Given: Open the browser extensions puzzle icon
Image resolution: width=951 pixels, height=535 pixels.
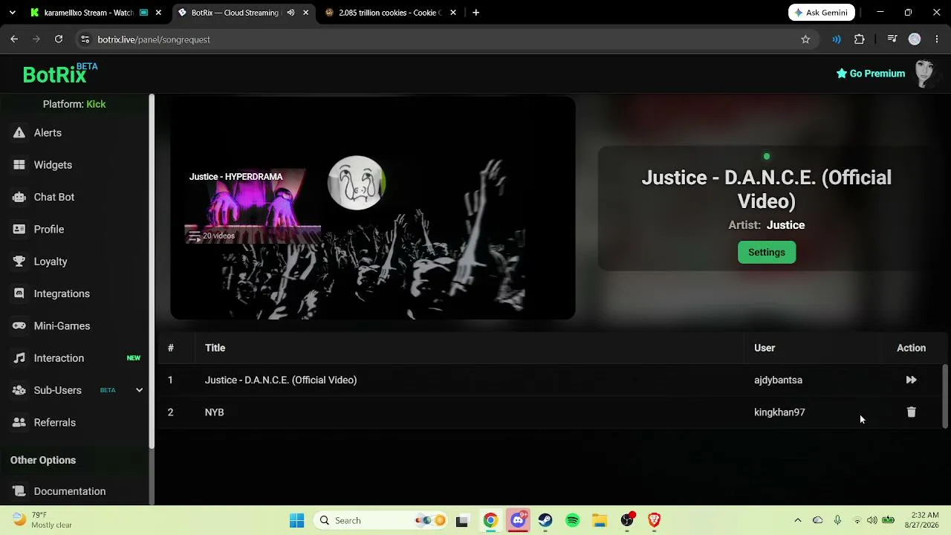Looking at the screenshot, I should coord(860,39).
